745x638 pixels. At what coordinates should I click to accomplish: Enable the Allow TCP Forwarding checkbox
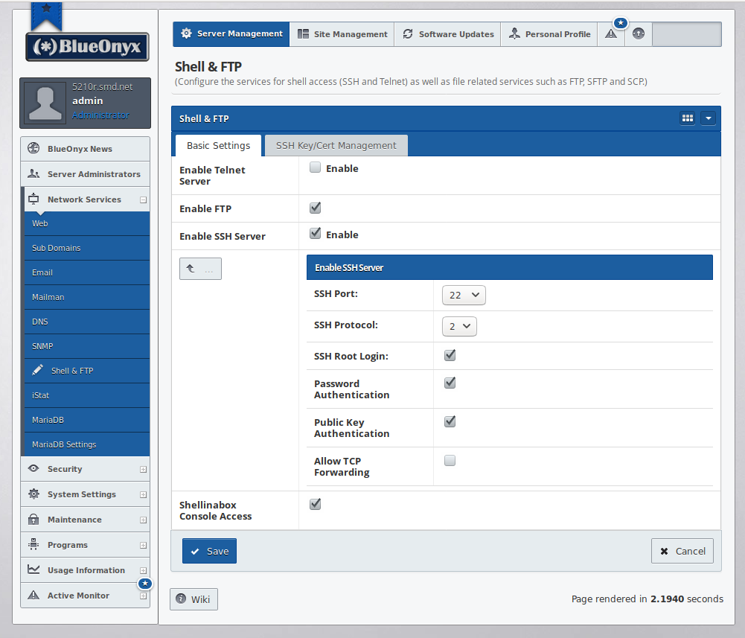coord(450,460)
